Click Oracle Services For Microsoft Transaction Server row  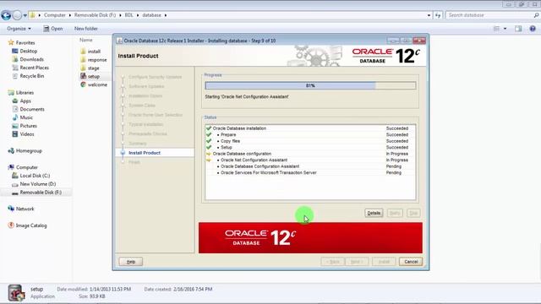click(310, 172)
